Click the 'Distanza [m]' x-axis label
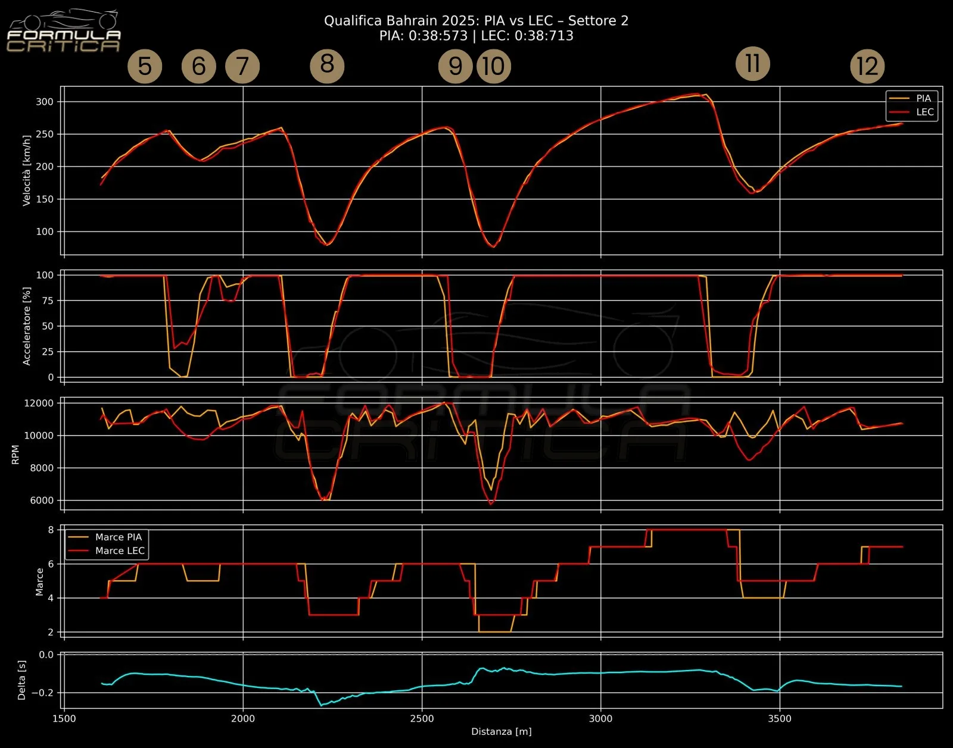Image resolution: width=953 pixels, height=748 pixels. click(x=501, y=731)
